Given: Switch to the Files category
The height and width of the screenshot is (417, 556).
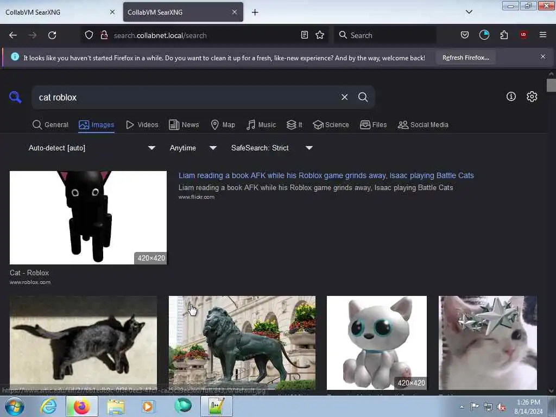Looking at the screenshot, I should (x=374, y=125).
